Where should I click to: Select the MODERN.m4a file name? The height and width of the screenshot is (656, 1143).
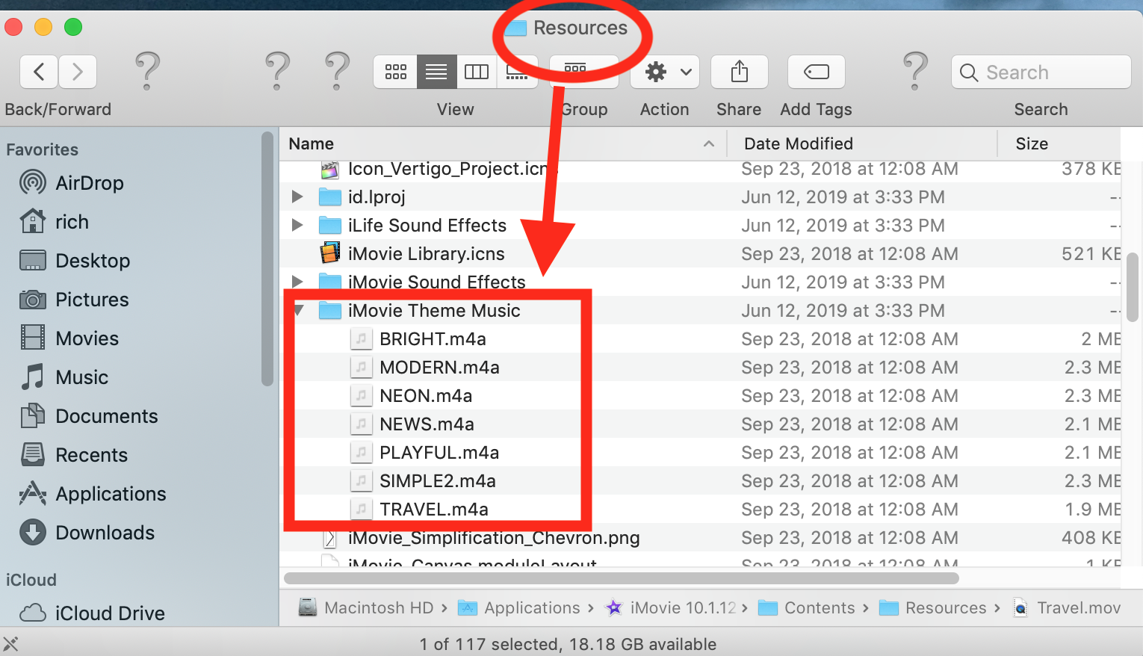439,368
